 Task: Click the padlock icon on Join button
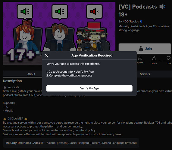point(141,49)
